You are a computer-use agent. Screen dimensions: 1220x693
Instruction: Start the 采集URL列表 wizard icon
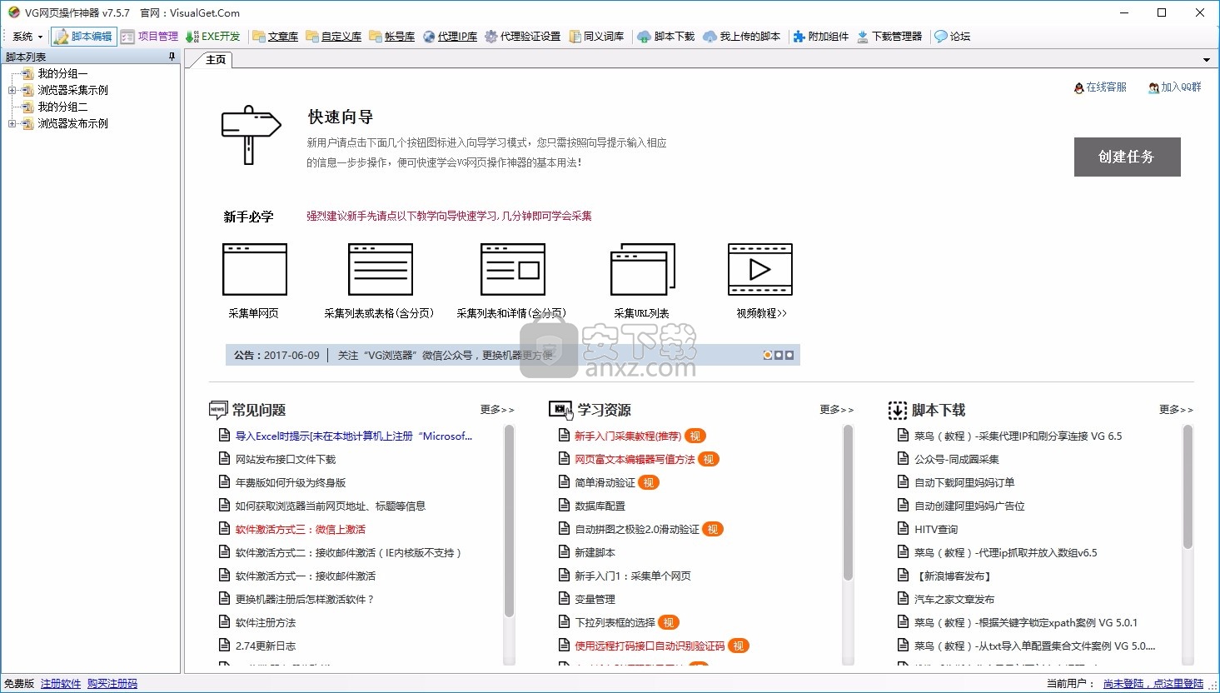642,269
